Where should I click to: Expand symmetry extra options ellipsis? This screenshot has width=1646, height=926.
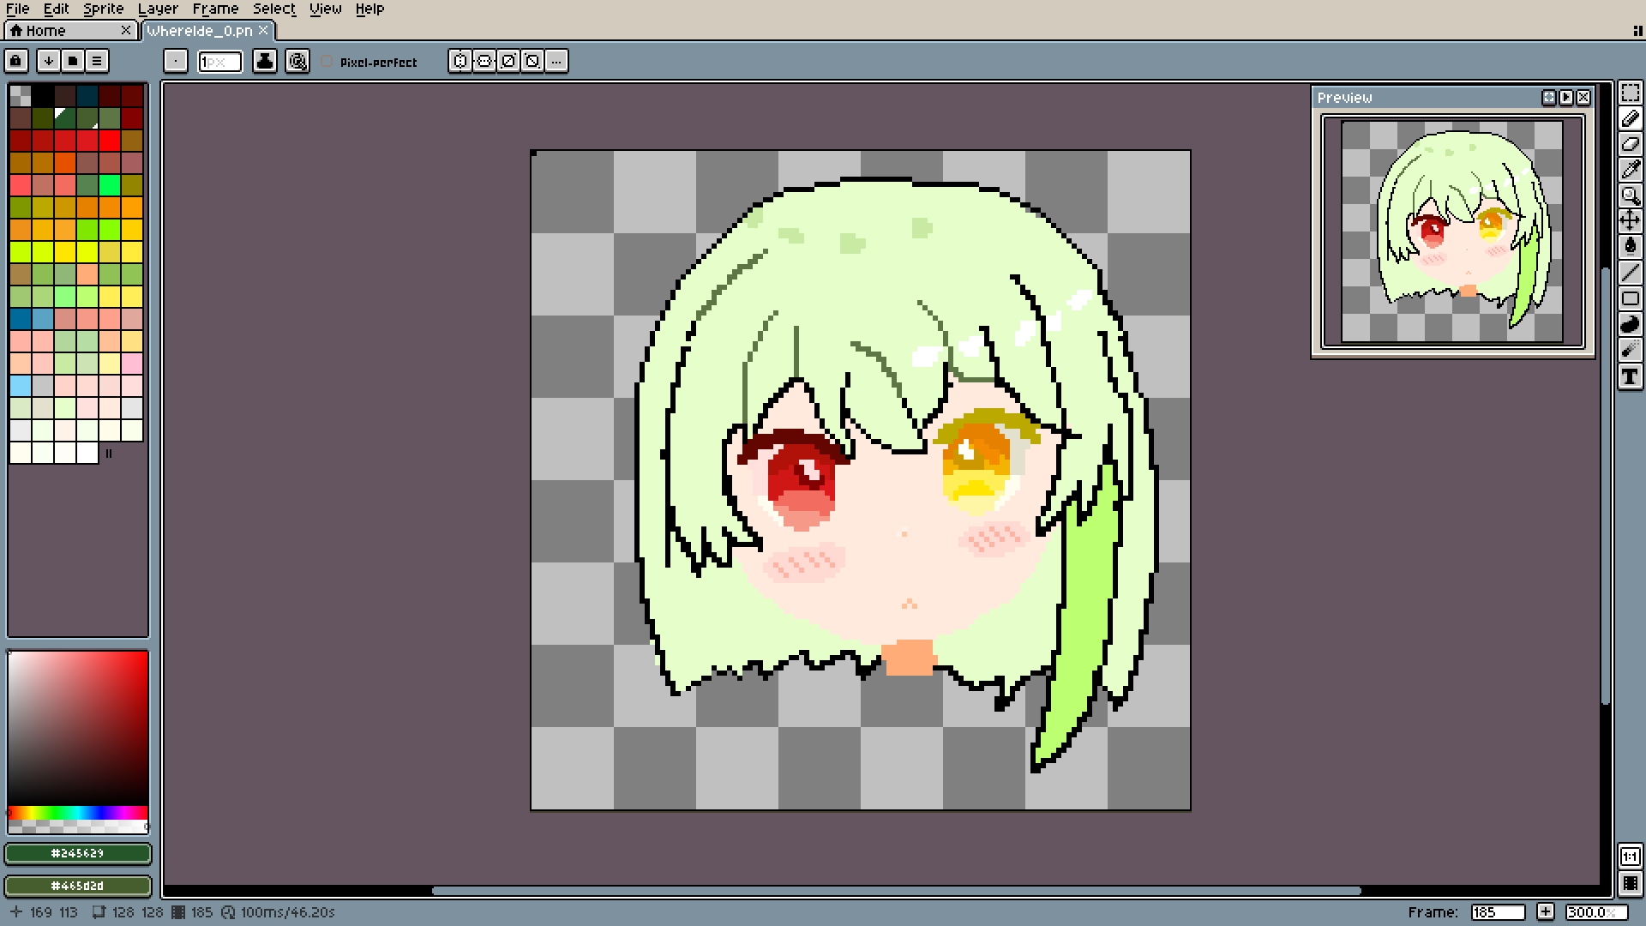tap(556, 61)
